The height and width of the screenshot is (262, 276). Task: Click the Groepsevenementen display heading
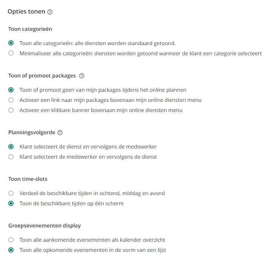pos(44,226)
